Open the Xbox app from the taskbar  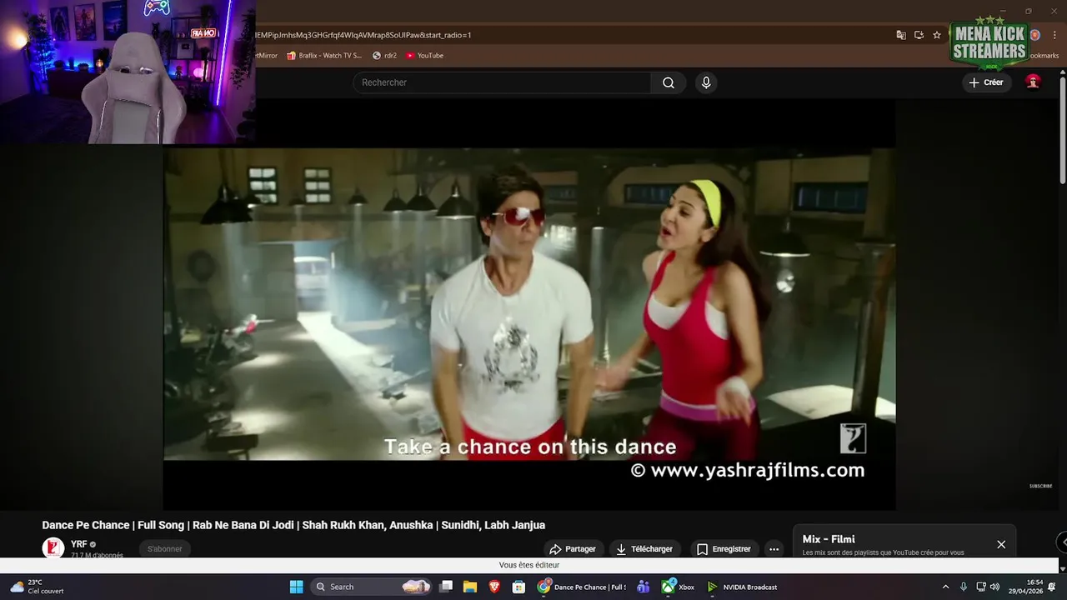pyautogui.click(x=678, y=587)
